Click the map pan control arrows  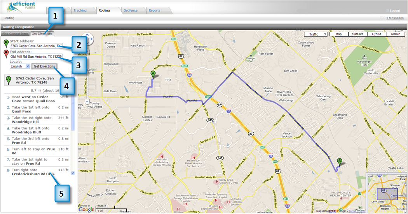[x=87, y=39]
